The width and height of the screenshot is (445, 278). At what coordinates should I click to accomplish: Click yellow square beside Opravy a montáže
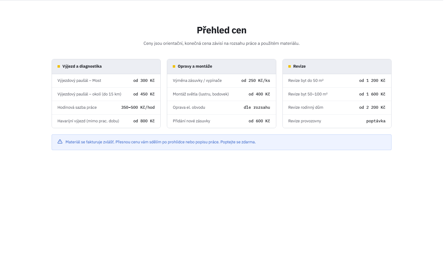pos(174,66)
